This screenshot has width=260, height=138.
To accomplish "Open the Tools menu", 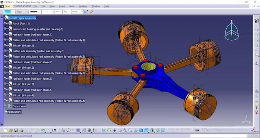I will [72, 6].
